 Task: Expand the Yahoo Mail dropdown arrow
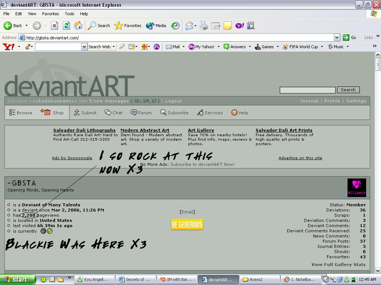[183, 46]
